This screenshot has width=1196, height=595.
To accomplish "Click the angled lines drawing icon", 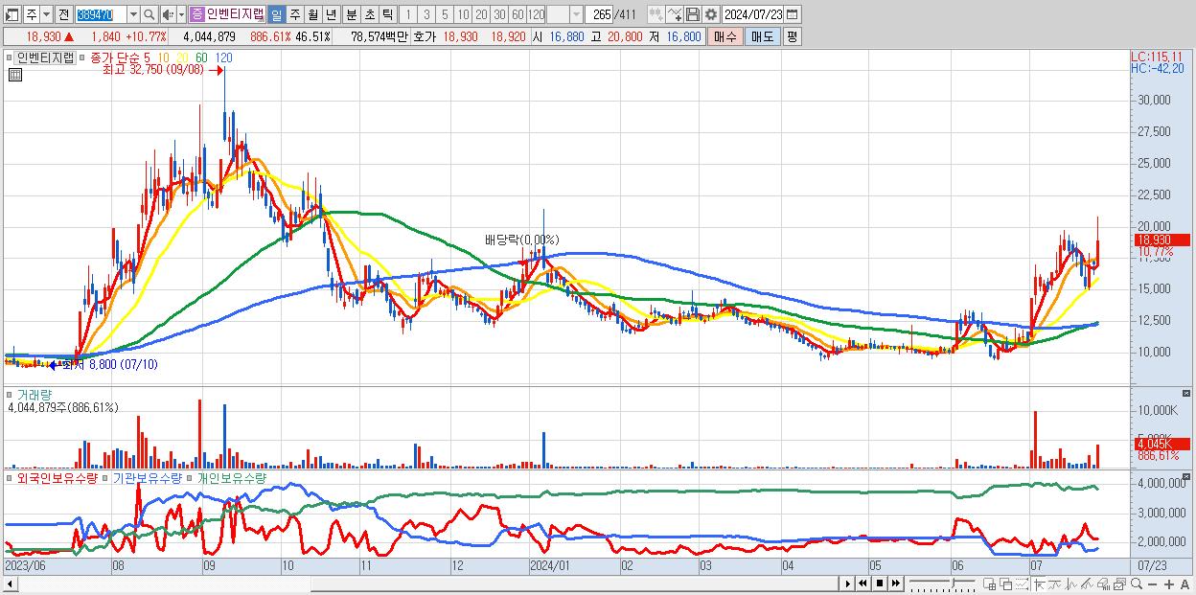I will tap(1087, 584).
